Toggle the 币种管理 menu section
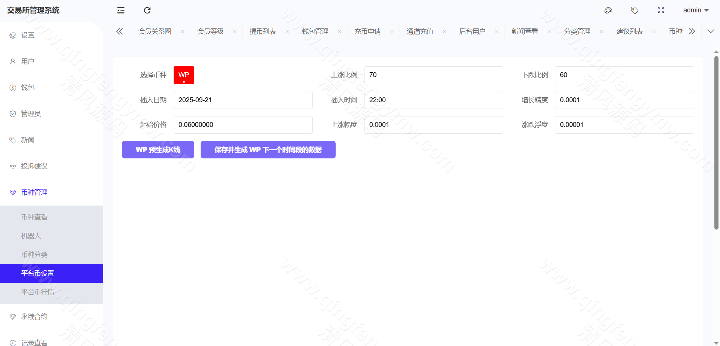This screenshot has width=720, height=346. 34,192
